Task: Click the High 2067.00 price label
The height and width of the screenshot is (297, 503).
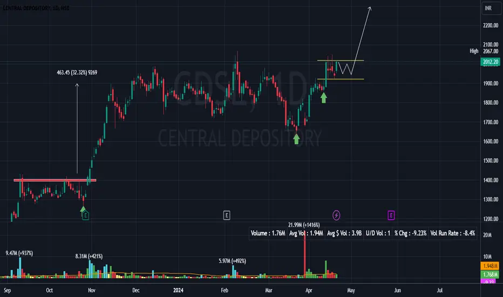Action: 484,51
